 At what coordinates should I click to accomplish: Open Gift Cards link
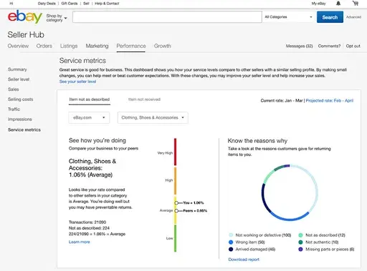click(x=70, y=4)
